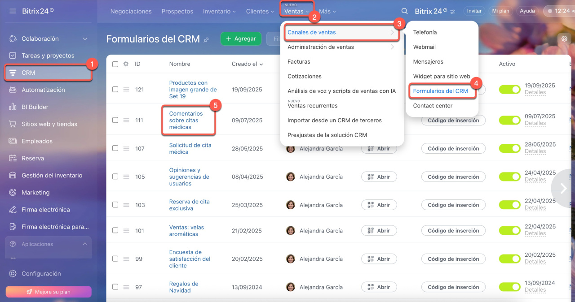
Task: Expand the Inventario dropdown in top navigation
Action: click(221, 12)
